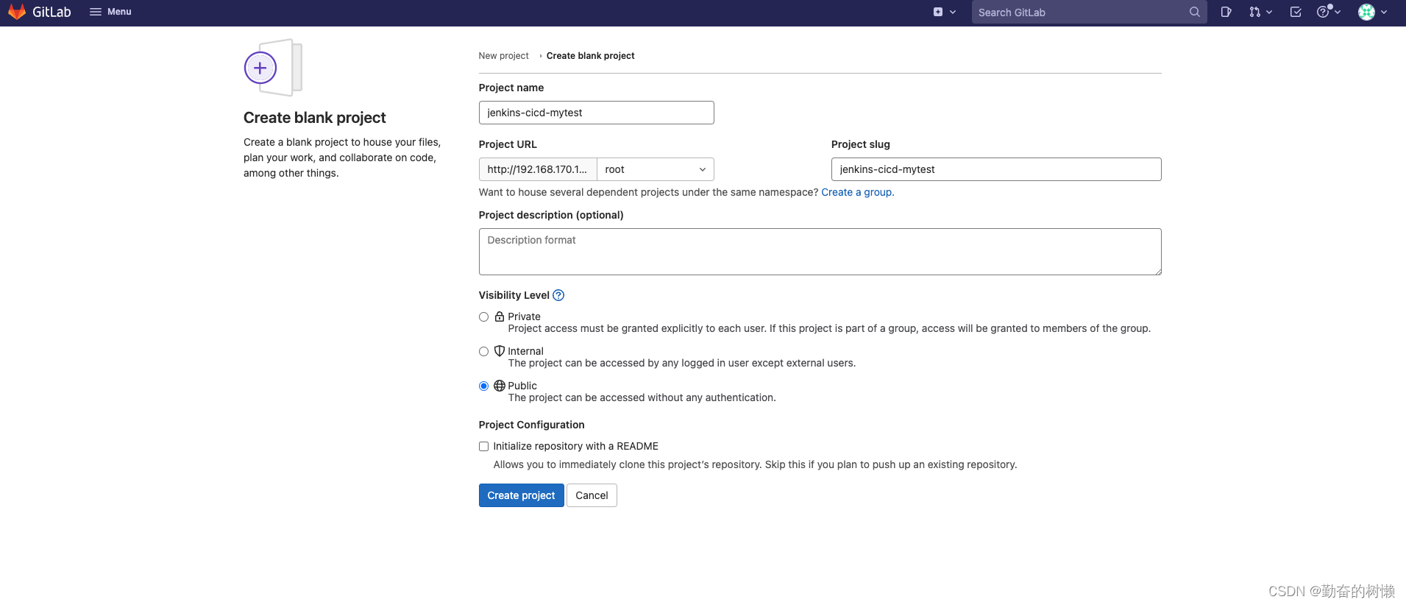
Task: Click the 'Project Configuration' heading text
Action: (531, 425)
